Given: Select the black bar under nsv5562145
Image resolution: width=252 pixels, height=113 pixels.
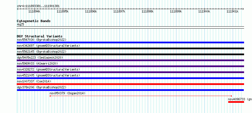Looking at the screenshot, I should (x=131, y=54).
